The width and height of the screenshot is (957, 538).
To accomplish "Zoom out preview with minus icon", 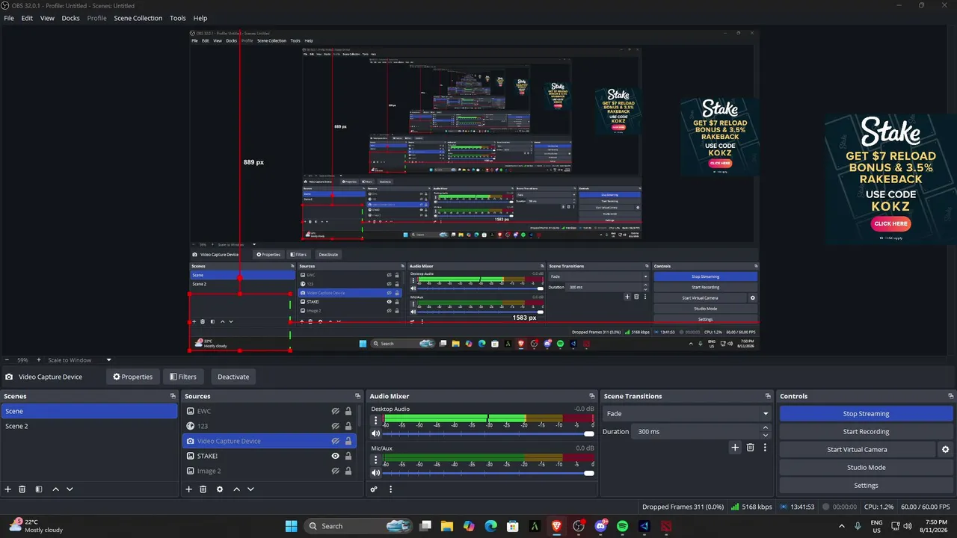I will click(x=7, y=360).
